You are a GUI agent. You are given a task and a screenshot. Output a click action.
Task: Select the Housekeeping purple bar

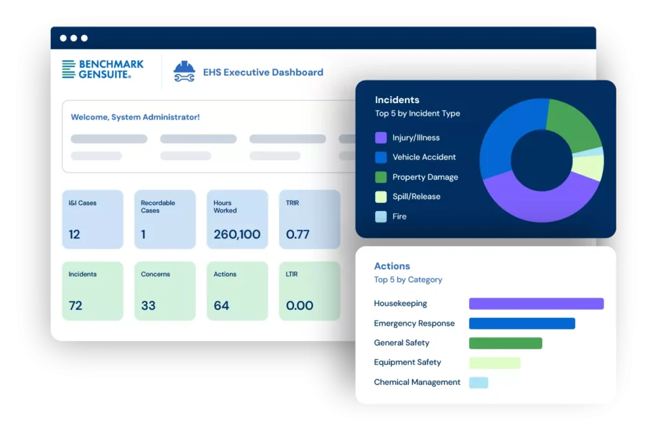[535, 303]
